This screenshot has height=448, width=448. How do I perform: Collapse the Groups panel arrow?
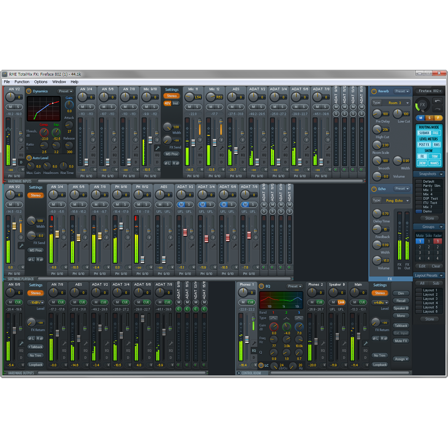(x=441, y=227)
